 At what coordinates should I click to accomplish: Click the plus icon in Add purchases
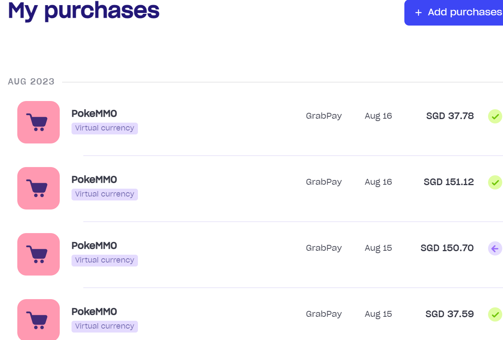click(x=419, y=13)
